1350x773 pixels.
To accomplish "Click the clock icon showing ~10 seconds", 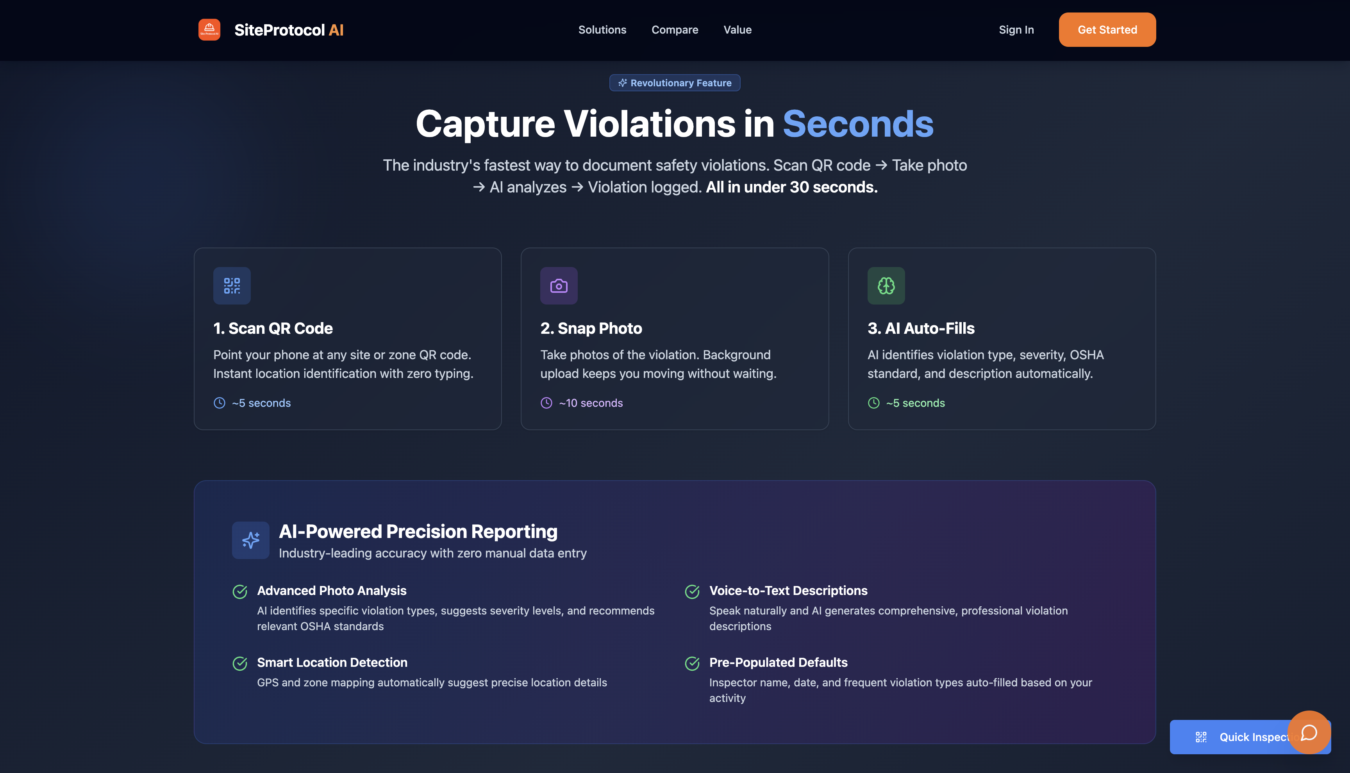I will [x=546, y=403].
